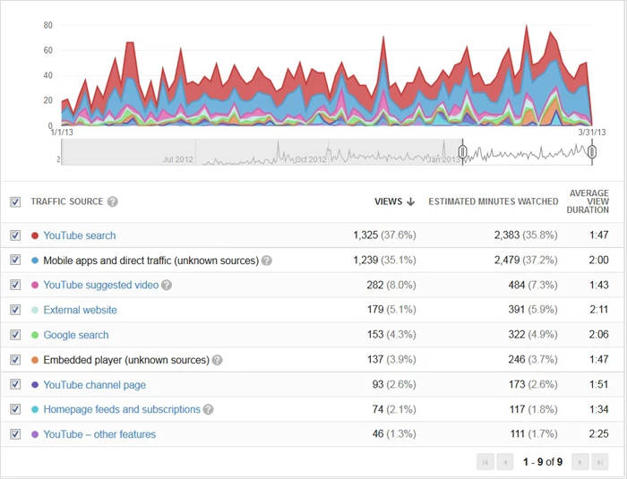The height and width of the screenshot is (479, 627).
Task: Uncheck the YouTube search row checkbox
Action: pos(15,235)
